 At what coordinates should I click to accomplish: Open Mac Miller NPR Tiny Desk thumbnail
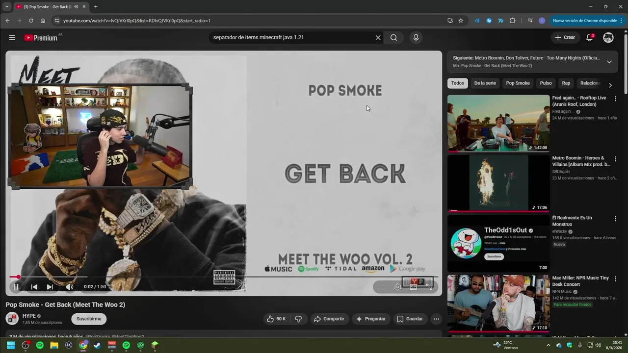(498, 303)
